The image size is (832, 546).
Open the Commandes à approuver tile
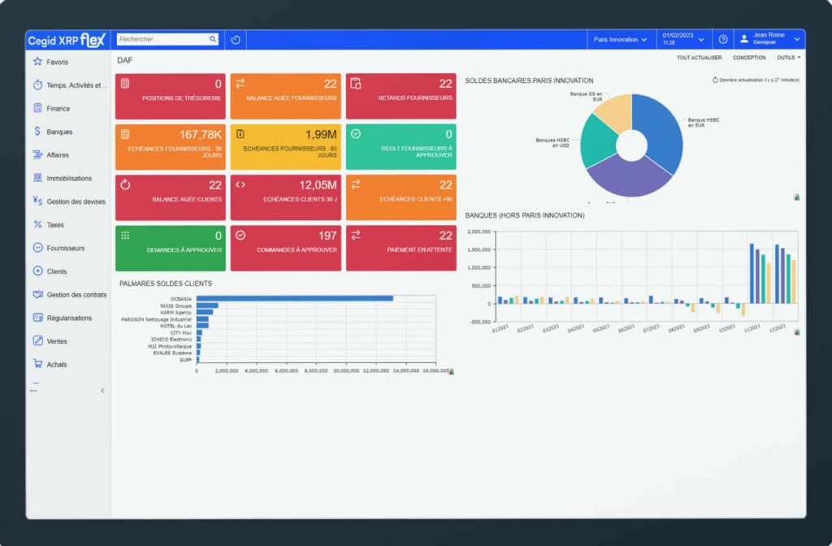286,249
